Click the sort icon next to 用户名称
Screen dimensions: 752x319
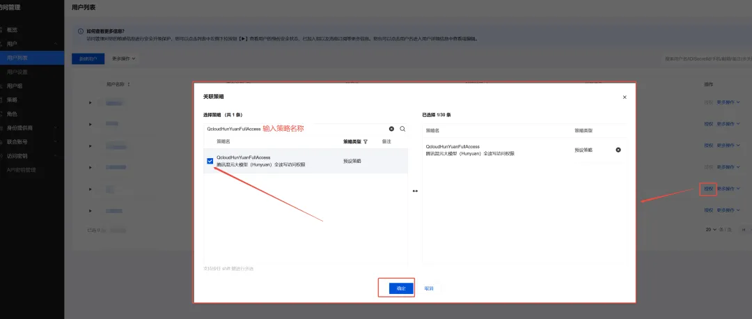pos(129,84)
